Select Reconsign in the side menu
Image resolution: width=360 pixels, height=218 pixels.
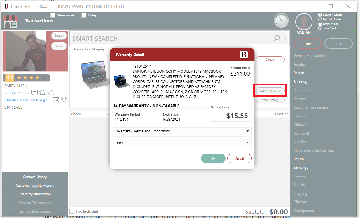(x=301, y=82)
